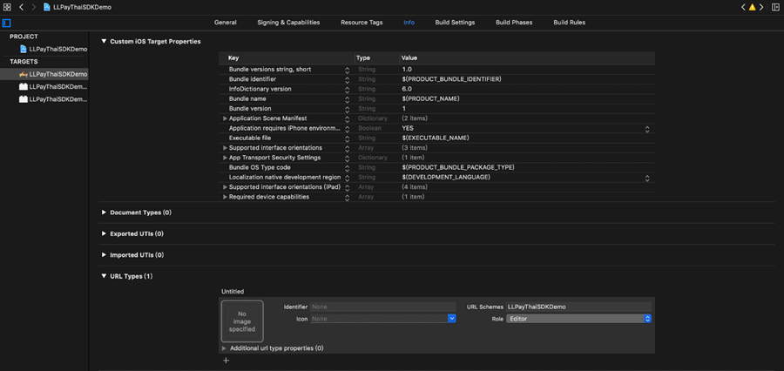The height and width of the screenshot is (371, 784).
Task: Jump to the next issue arrow
Action: click(x=761, y=8)
